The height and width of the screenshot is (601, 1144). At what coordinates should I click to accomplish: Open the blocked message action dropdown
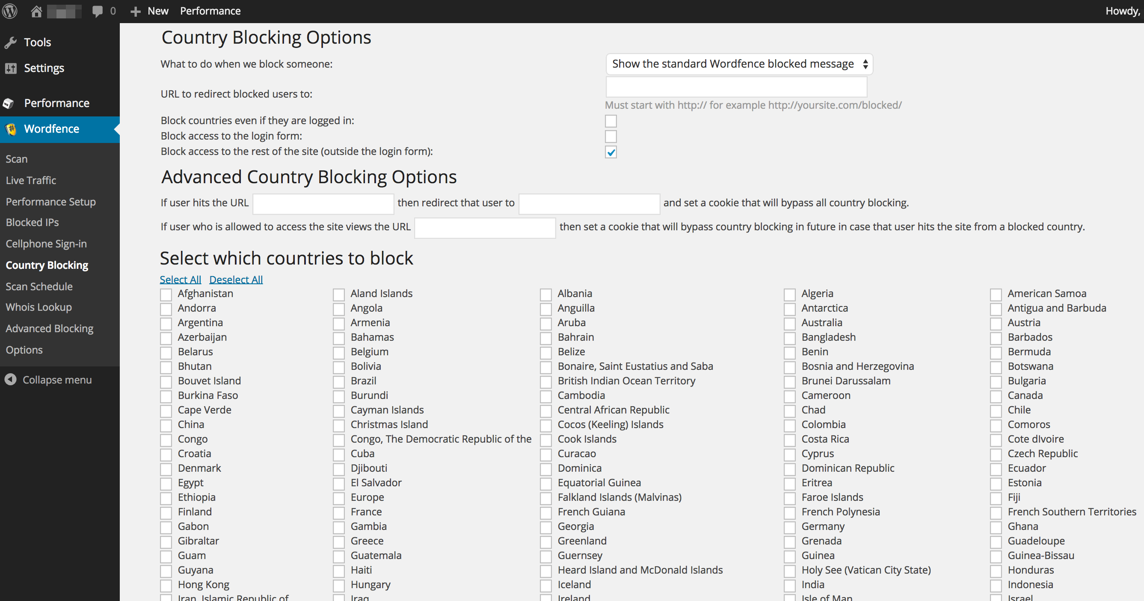coord(739,64)
